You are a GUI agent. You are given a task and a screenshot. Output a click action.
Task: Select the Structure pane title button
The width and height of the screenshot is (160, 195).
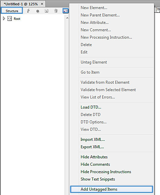(x=12, y=11)
